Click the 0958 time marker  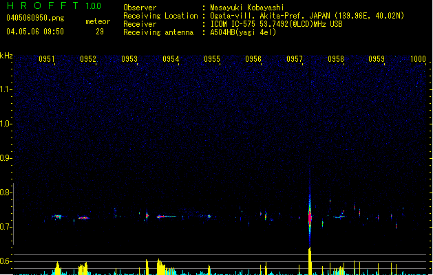point(336,58)
